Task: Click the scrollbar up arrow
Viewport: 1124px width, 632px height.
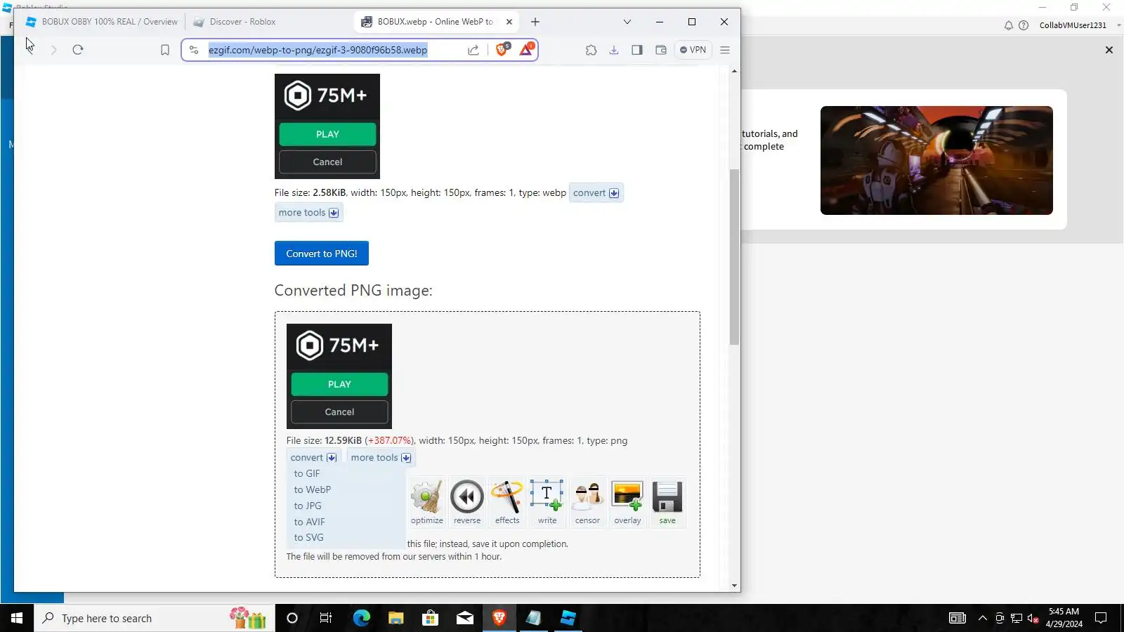Action: [734, 71]
